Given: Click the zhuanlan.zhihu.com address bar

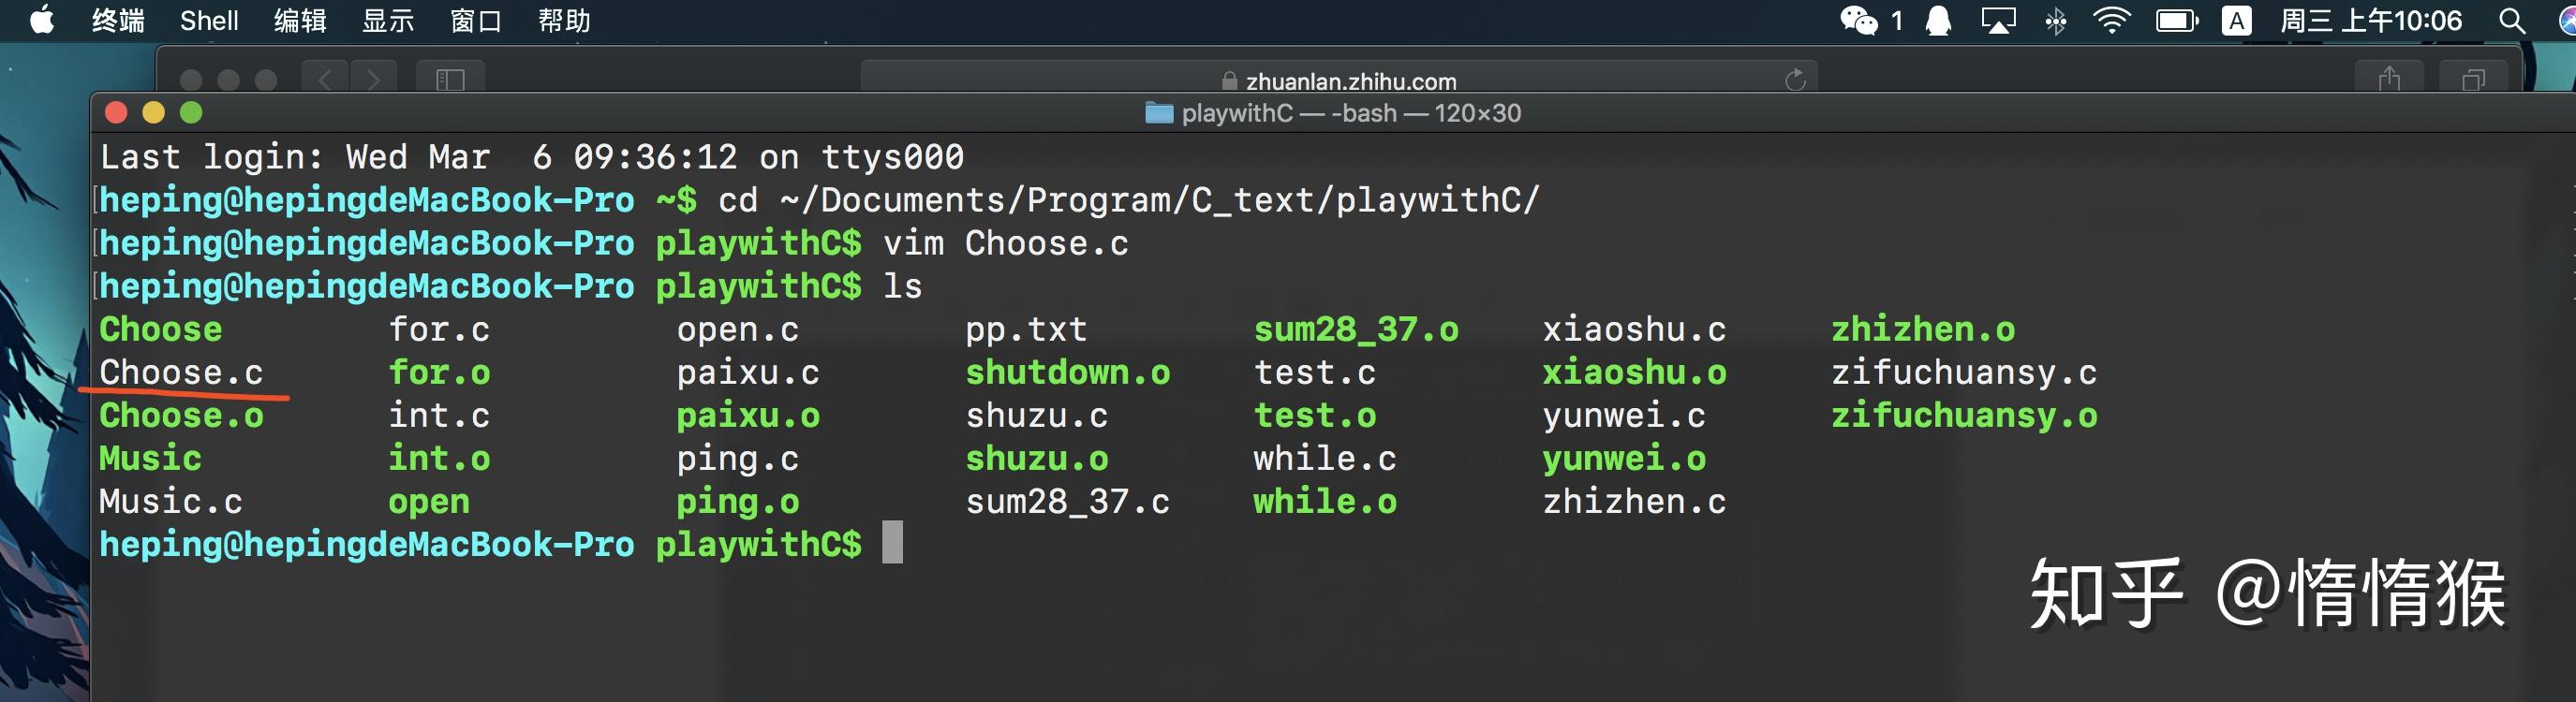Looking at the screenshot, I should 1340,80.
